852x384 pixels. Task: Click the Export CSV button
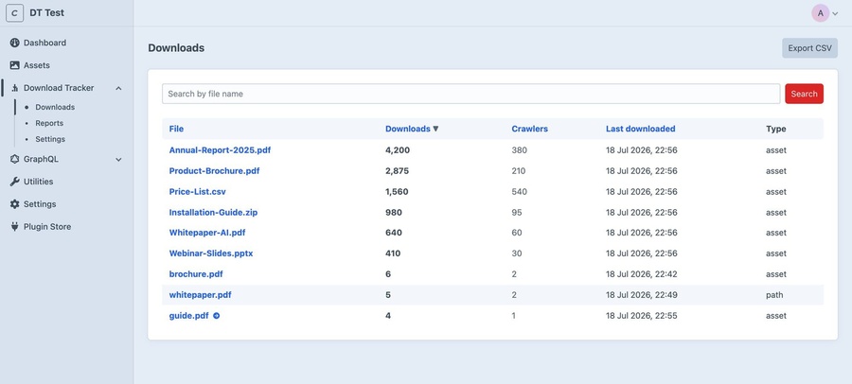tap(809, 48)
